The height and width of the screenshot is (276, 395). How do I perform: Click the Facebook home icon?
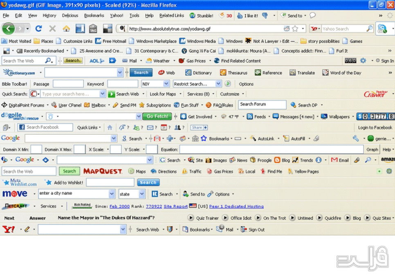coord(110,127)
